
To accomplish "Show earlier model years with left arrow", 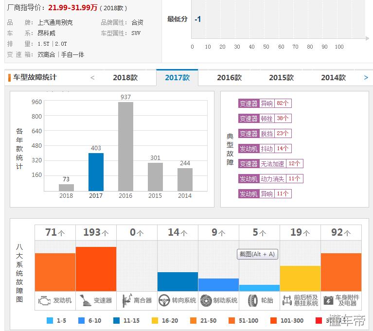I will coord(92,77).
